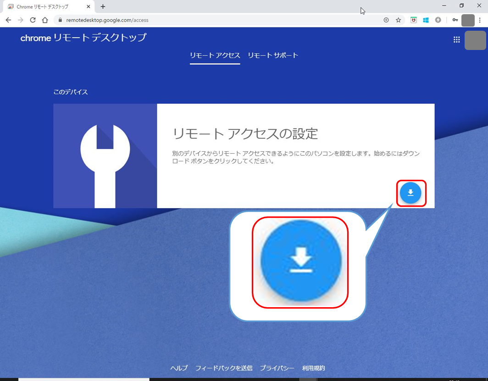Open the ヘルプ link in the footer

click(x=179, y=368)
